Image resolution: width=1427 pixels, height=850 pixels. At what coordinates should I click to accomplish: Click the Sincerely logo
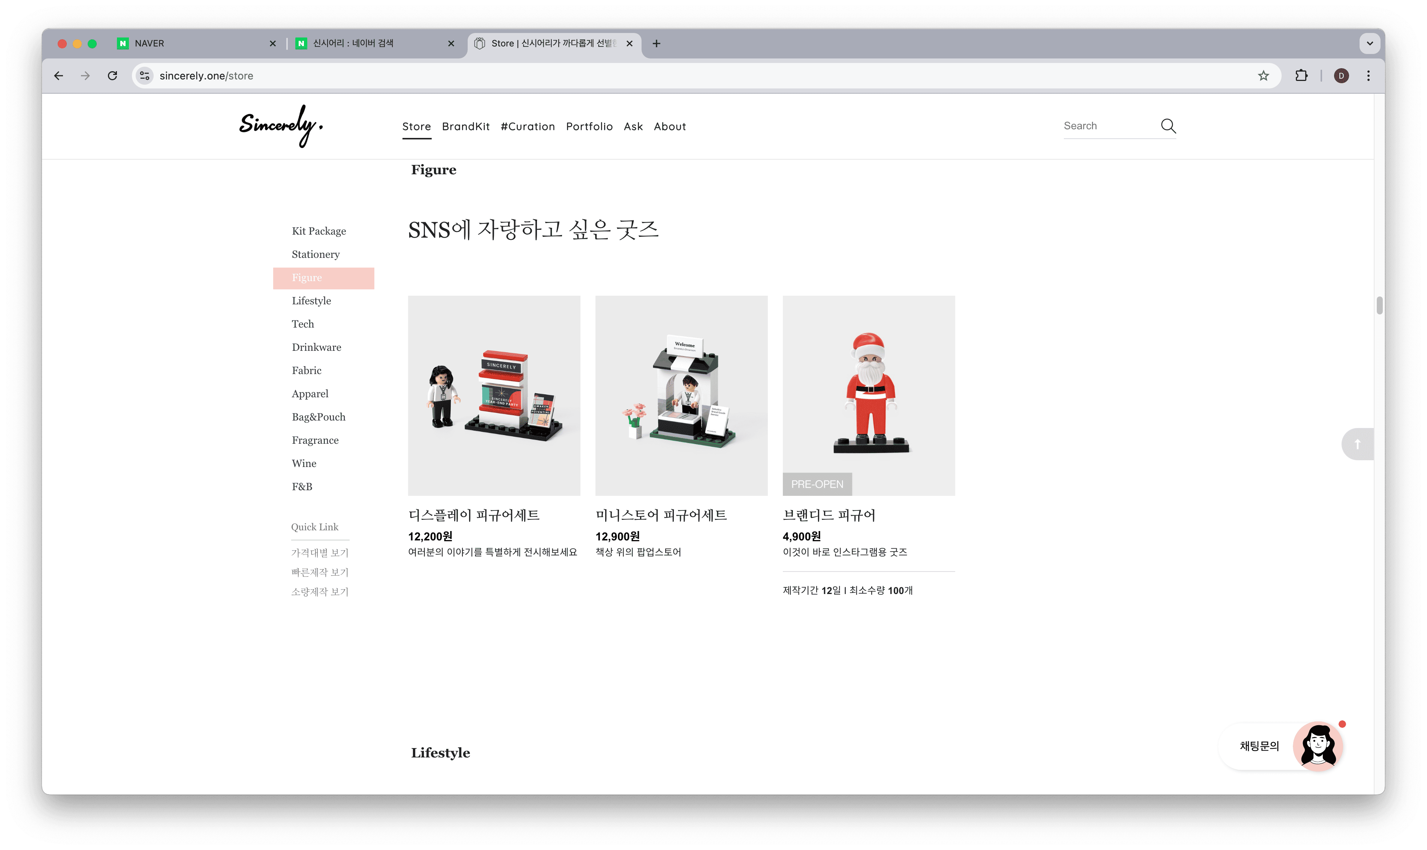[281, 126]
